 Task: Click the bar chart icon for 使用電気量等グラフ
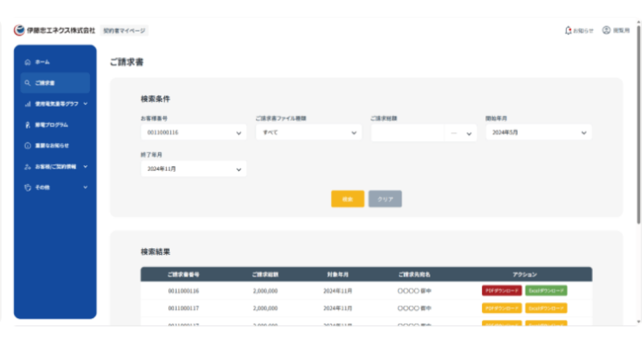28,104
